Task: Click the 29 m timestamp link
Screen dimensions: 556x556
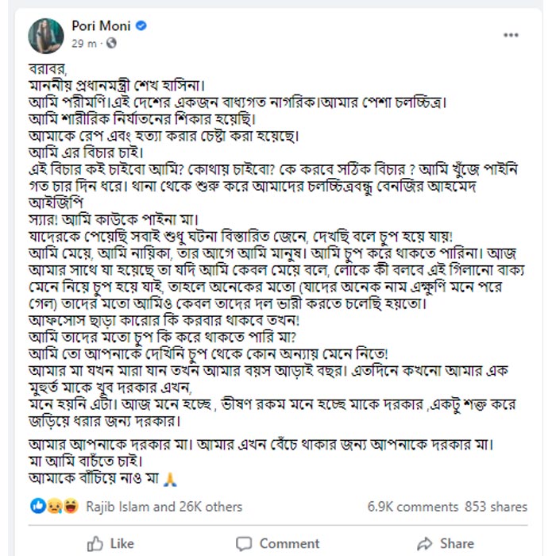Action: [x=82, y=43]
